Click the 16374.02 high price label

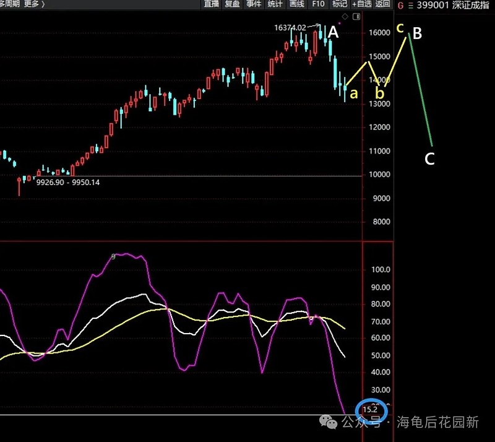click(x=290, y=27)
